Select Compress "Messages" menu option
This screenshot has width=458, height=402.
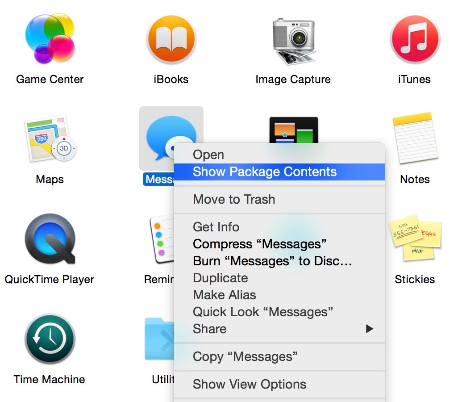tap(259, 244)
